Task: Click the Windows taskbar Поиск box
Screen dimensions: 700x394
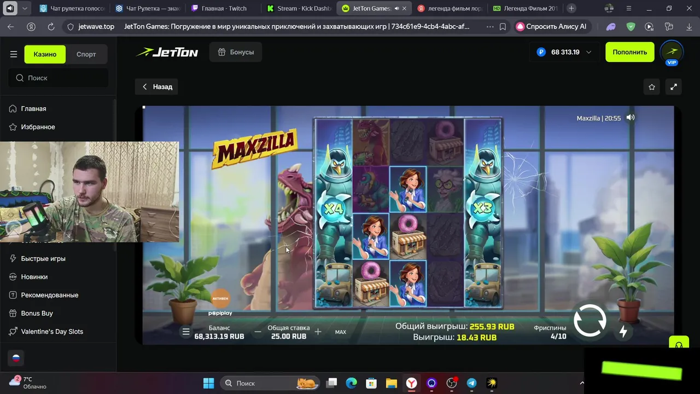Action: pyautogui.click(x=270, y=383)
